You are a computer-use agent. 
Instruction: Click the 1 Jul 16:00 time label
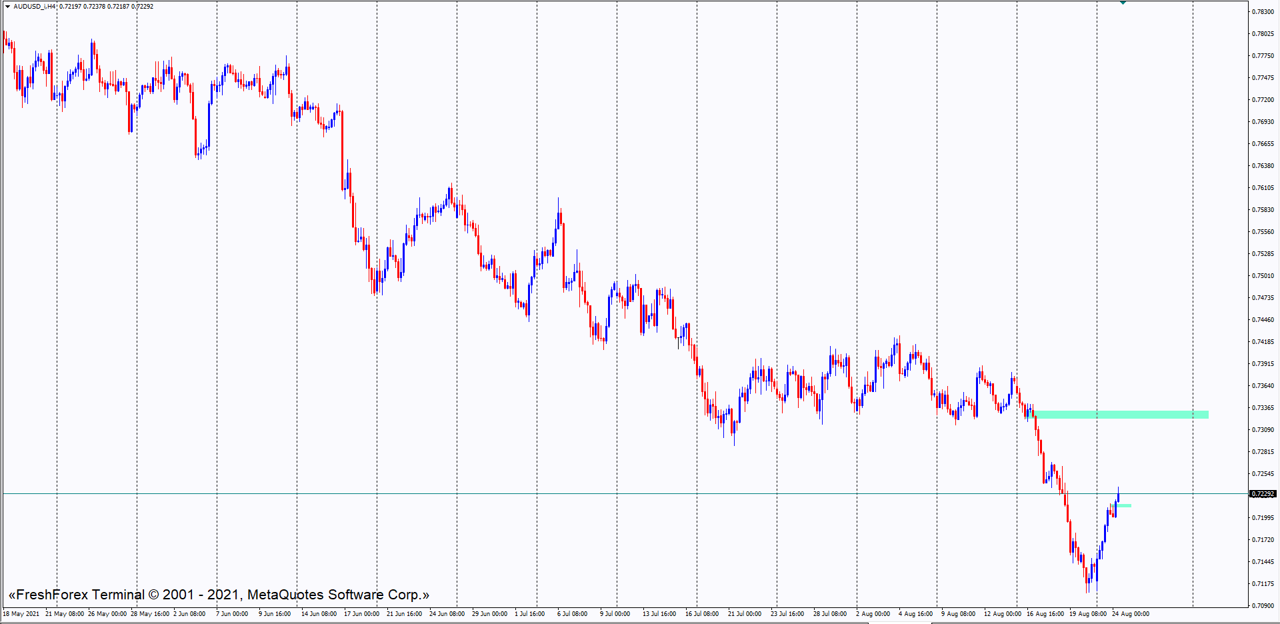[x=530, y=614]
